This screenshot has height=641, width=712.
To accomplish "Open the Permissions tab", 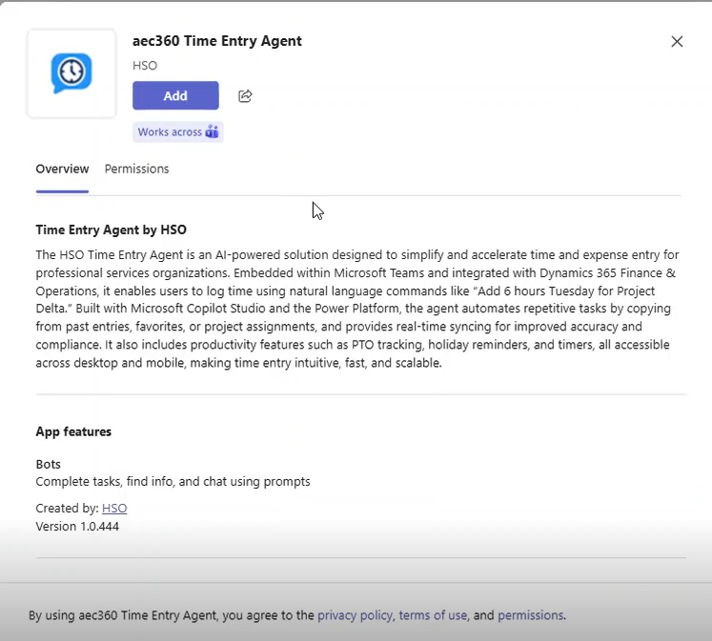I will pyautogui.click(x=136, y=169).
